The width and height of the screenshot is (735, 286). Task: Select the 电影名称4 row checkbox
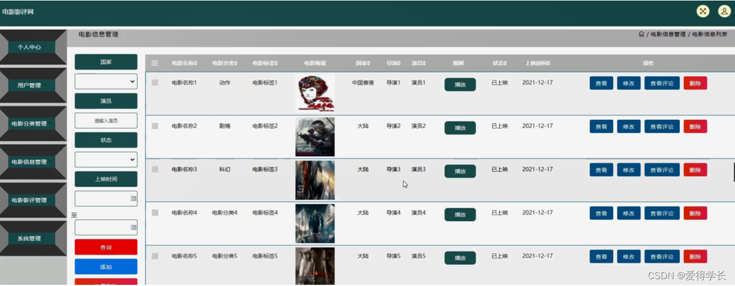(x=155, y=213)
